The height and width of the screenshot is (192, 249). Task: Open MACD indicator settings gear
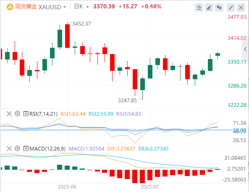pyautogui.click(x=18, y=148)
